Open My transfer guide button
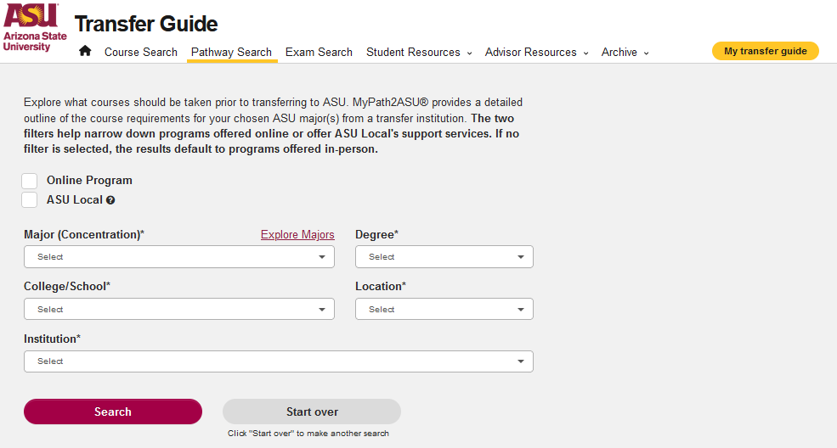The width and height of the screenshot is (837, 448). 765,51
